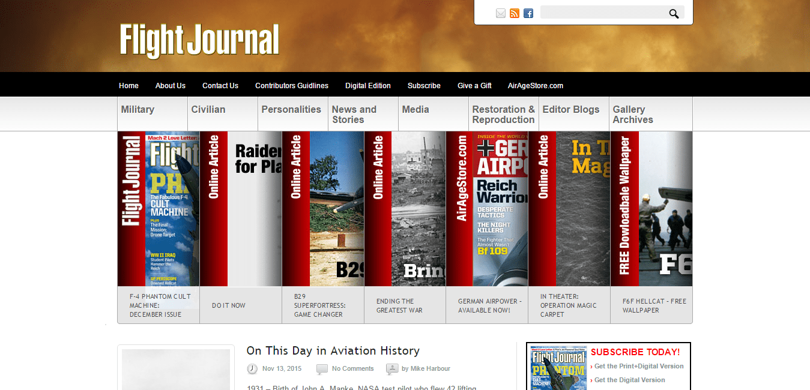Click In Theater: Operation Magic Carpet caption

pos(569,305)
